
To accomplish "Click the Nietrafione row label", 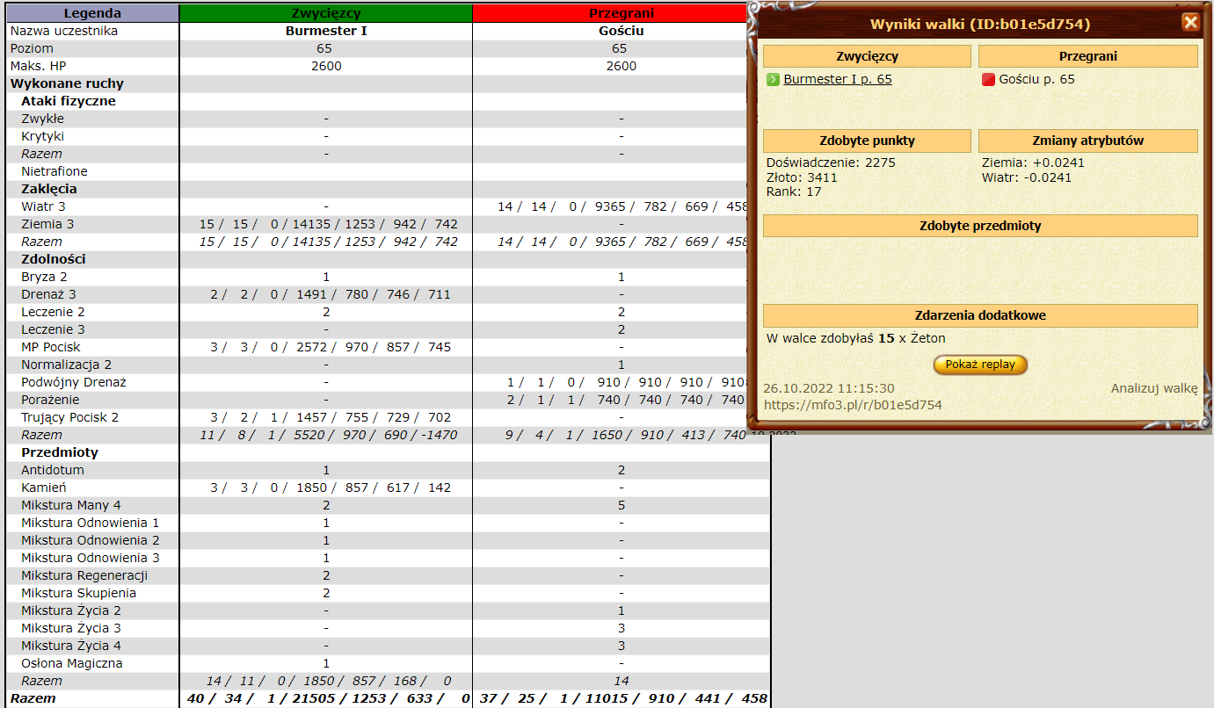I will tap(55, 171).
